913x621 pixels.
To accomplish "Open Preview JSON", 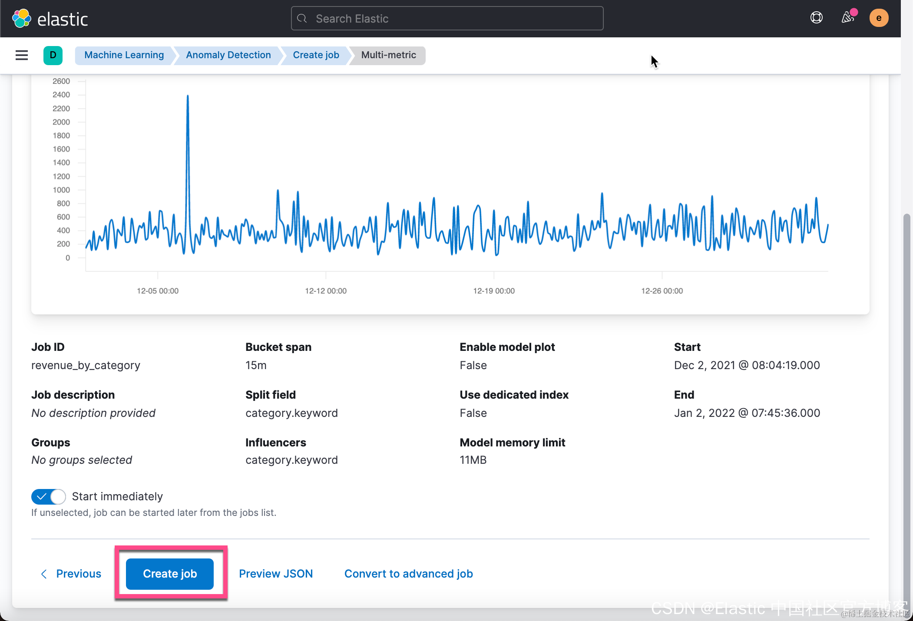I will 276,574.
